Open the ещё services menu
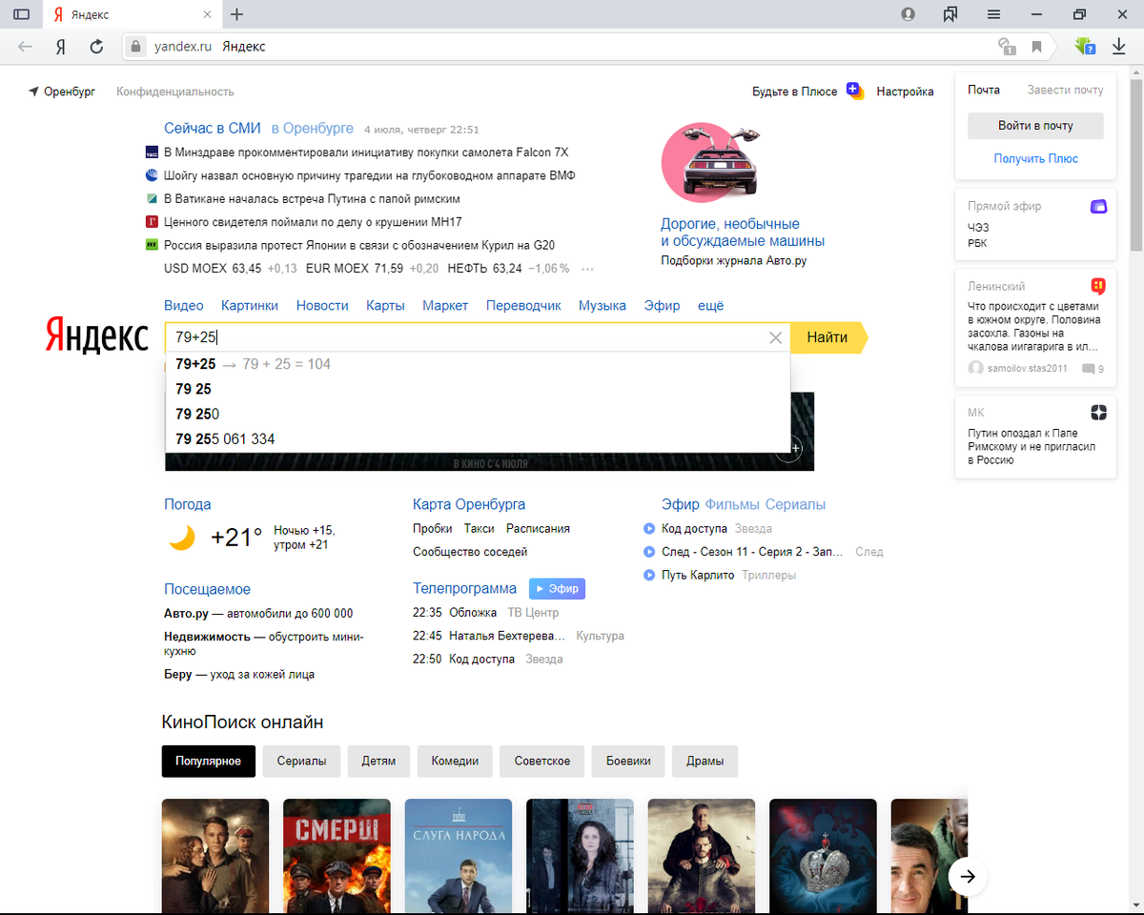 [711, 305]
